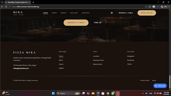Switch input language ENG indicator
Image resolution: width=171 pixels, height=96 pixels.
(151, 93)
